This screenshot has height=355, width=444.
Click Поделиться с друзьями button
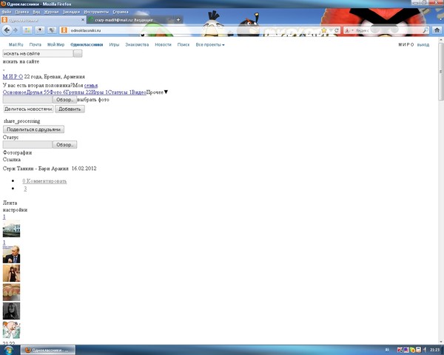point(33,129)
